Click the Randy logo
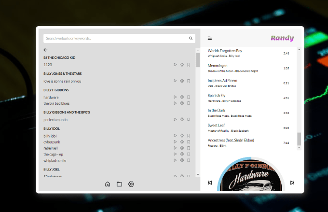Screen dimensions: 328x212 [x=282, y=38]
